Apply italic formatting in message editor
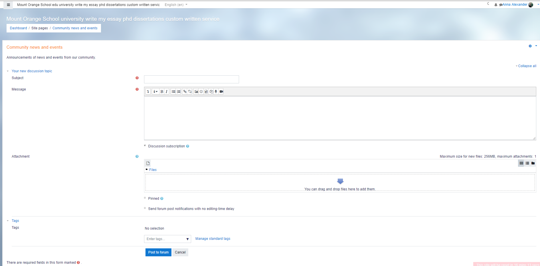 (x=167, y=92)
